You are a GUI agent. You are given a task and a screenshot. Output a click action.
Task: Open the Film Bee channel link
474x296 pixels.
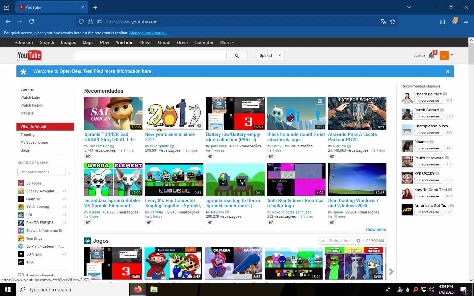pos(99,146)
